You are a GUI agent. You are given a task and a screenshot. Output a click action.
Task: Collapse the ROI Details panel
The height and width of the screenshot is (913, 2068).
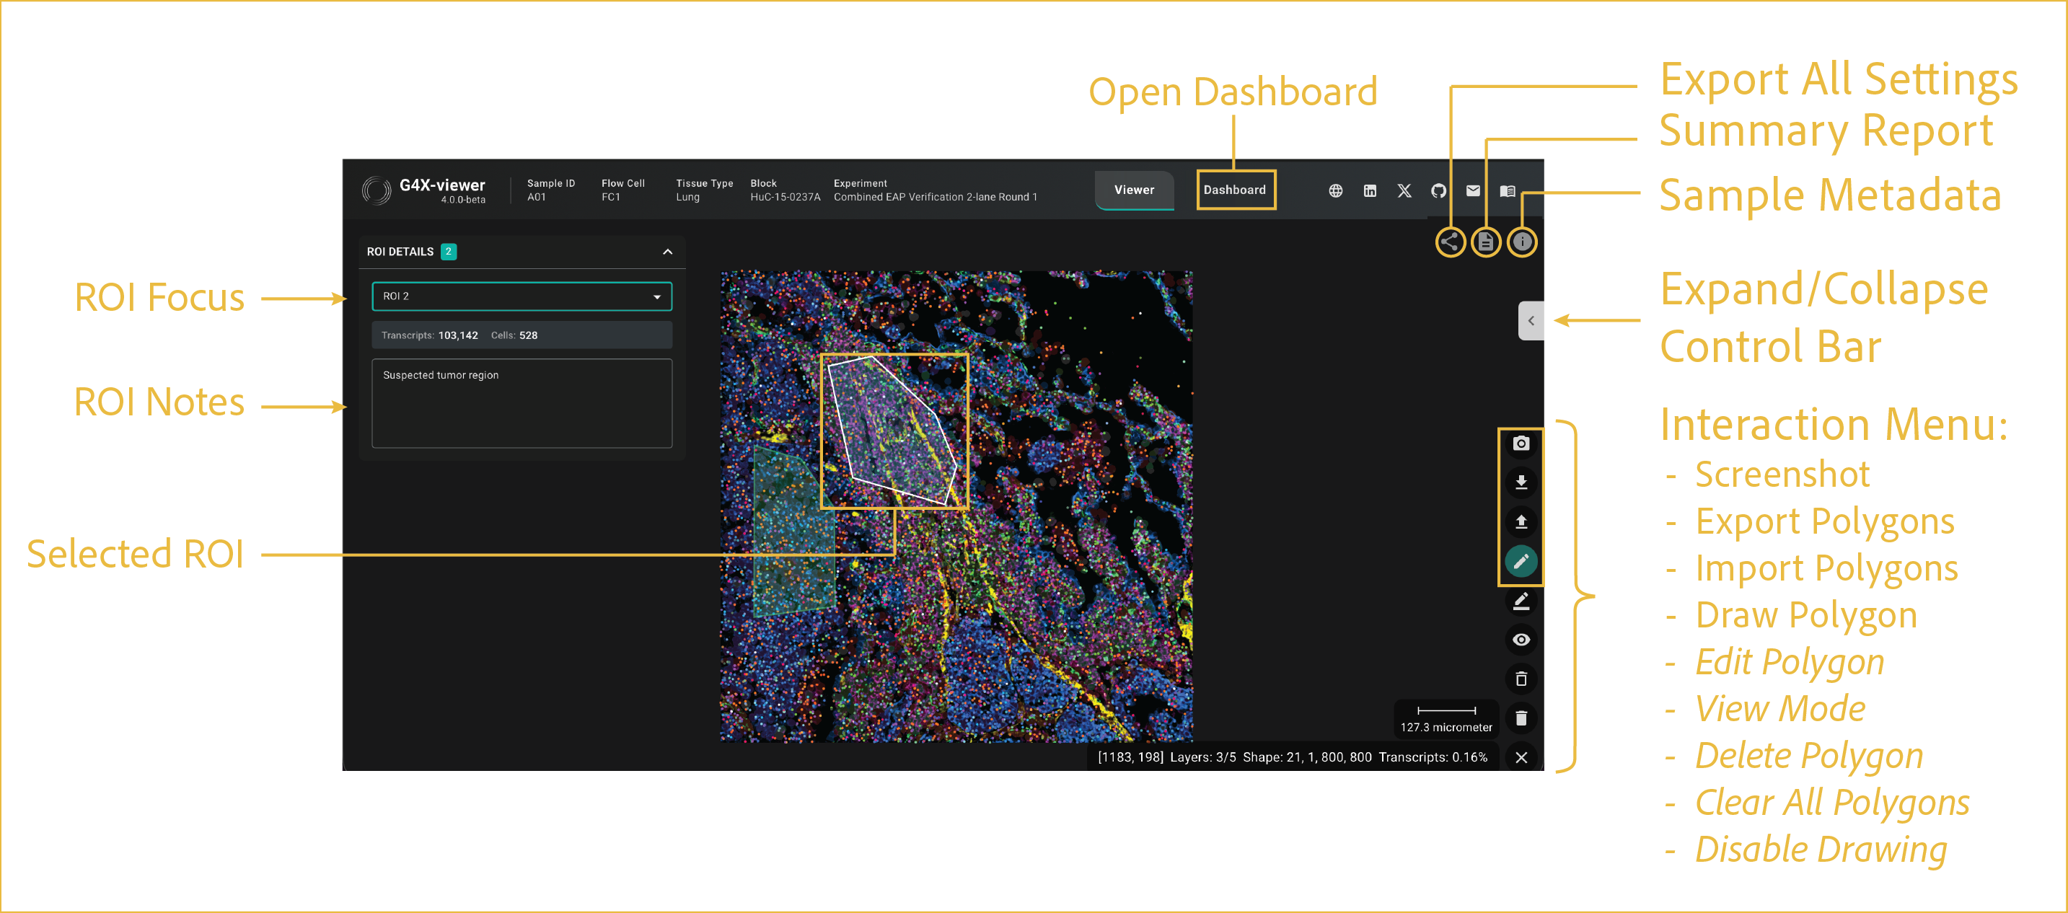(x=667, y=251)
